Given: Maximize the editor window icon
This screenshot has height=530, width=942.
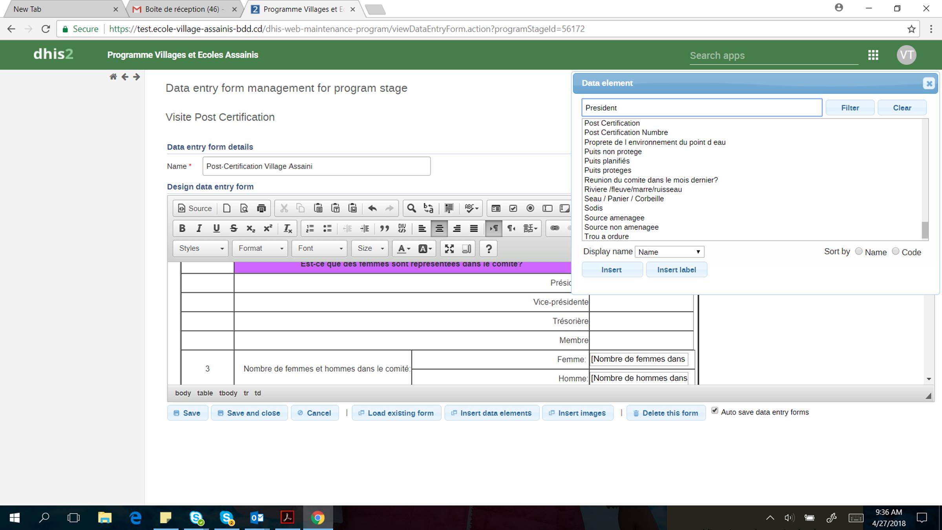Looking at the screenshot, I should pos(449,249).
